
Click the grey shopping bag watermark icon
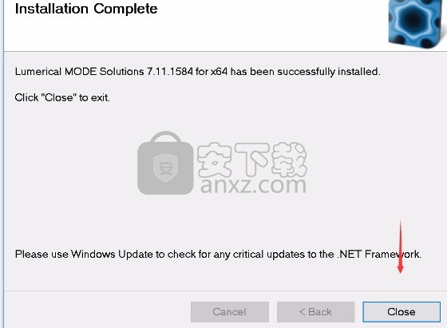pyautogui.click(x=165, y=163)
